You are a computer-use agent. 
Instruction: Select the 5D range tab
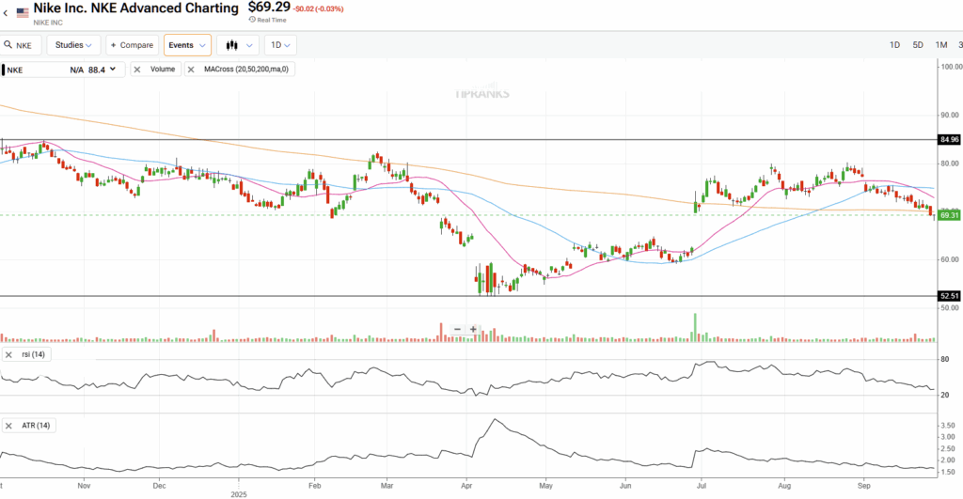click(918, 45)
